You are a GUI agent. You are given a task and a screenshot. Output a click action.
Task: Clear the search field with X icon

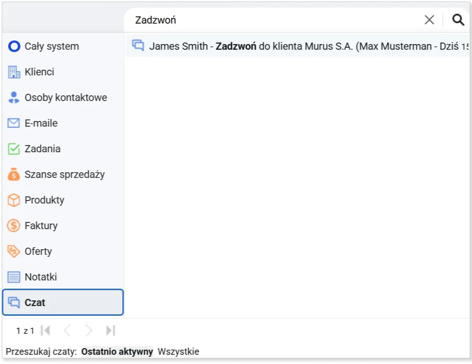point(429,20)
